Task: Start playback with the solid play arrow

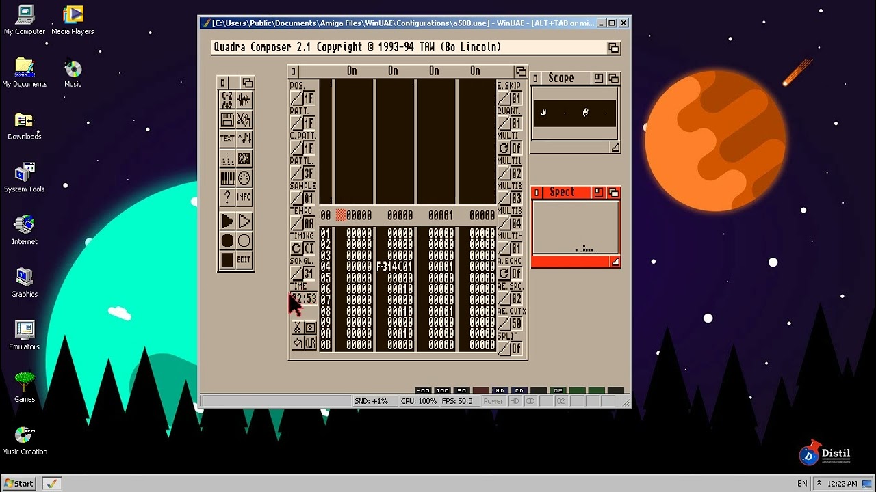Action: pos(227,221)
